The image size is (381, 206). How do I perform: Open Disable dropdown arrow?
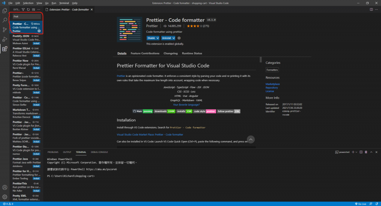158,38
